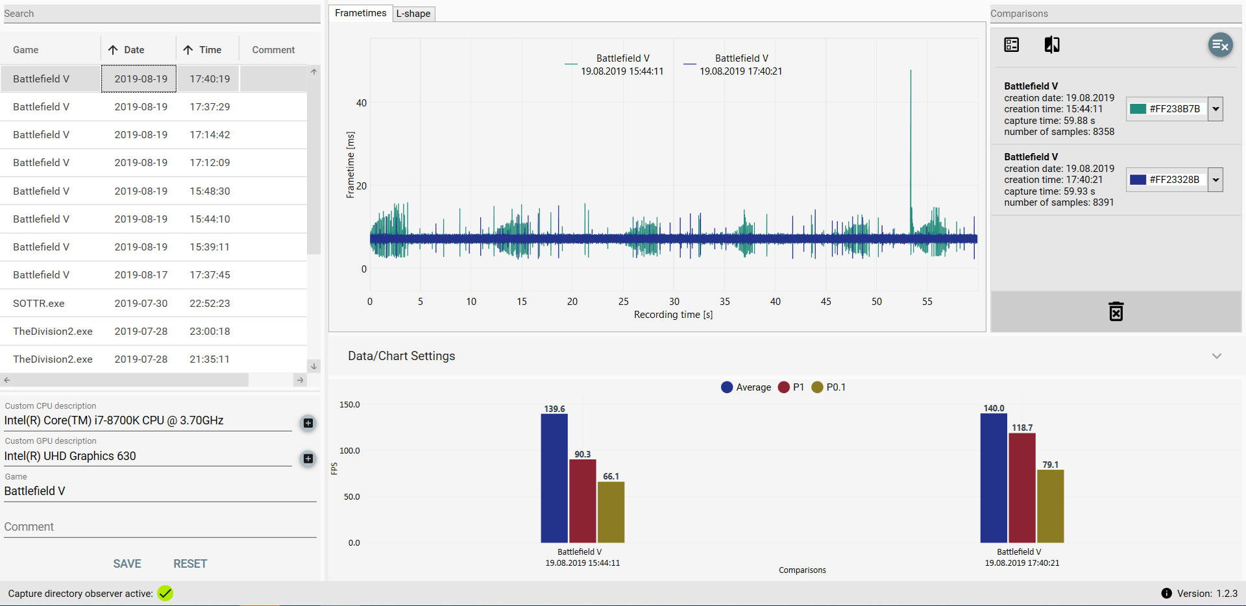Select the Frametimes tab
This screenshot has height=606, width=1246.
click(x=360, y=12)
